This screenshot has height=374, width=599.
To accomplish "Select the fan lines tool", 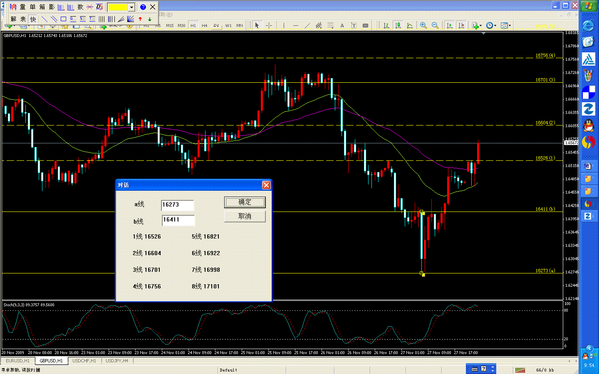I will click(x=131, y=19).
